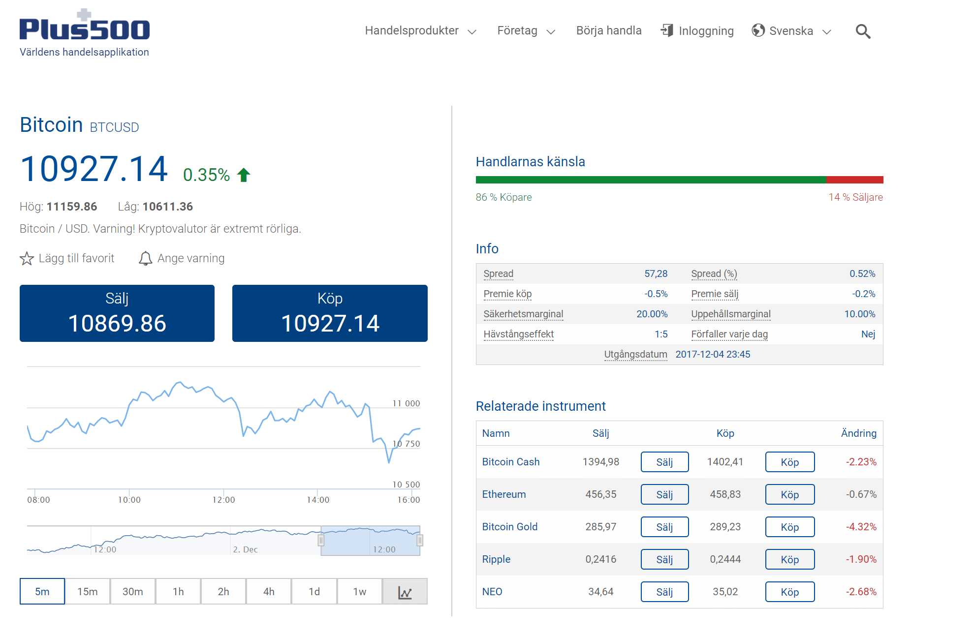Click the star favorite icon
This screenshot has height=637, width=974.
[x=27, y=258]
